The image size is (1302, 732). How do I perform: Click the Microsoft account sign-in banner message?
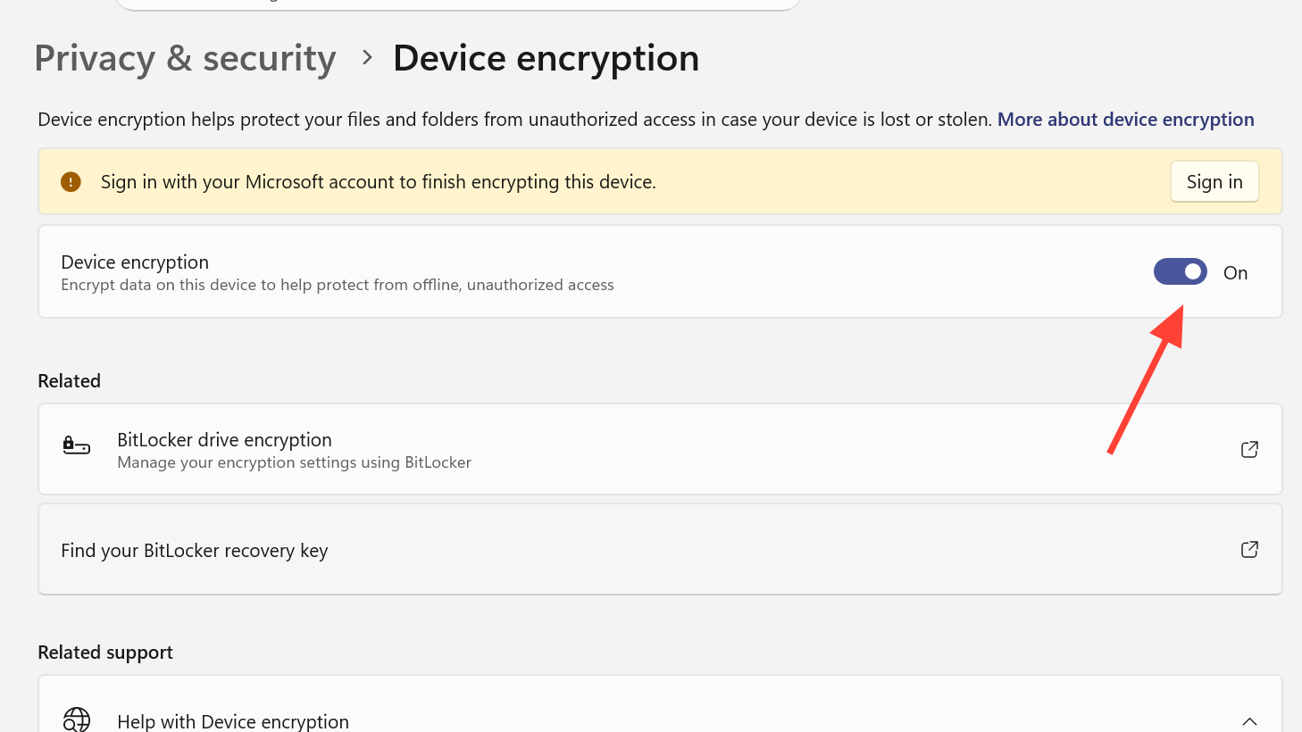(x=378, y=182)
